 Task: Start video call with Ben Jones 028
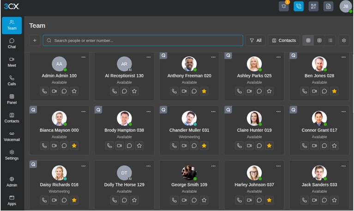[314, 91]
